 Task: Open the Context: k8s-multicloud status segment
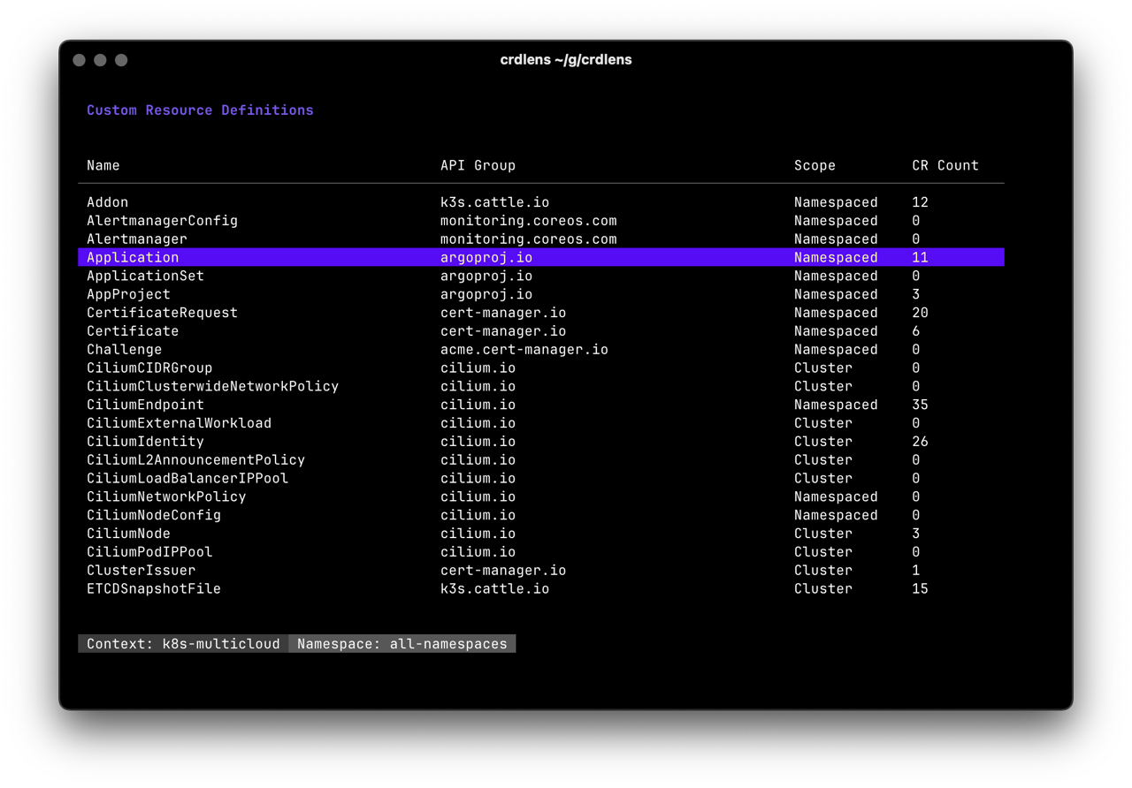tap(181, 643)
